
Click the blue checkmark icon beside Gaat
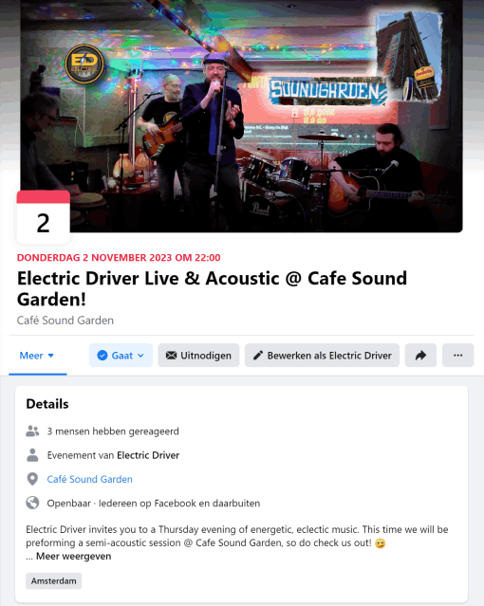pyautogui.click(x=102, y=356)
